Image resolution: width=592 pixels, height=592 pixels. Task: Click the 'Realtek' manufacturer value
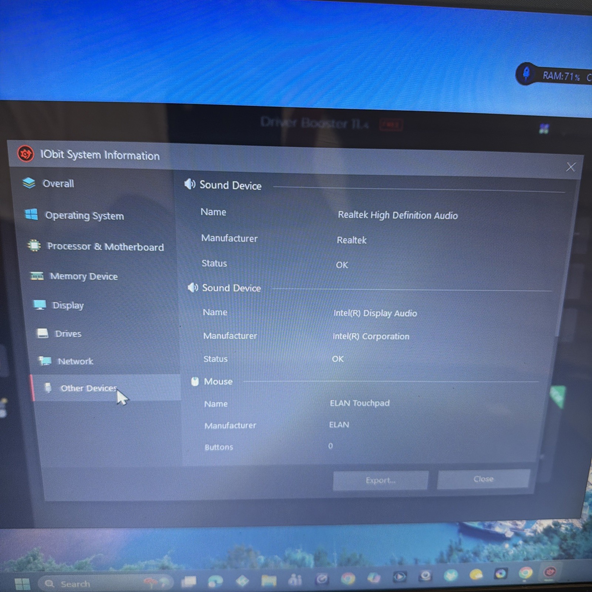[x=351, y=240]
